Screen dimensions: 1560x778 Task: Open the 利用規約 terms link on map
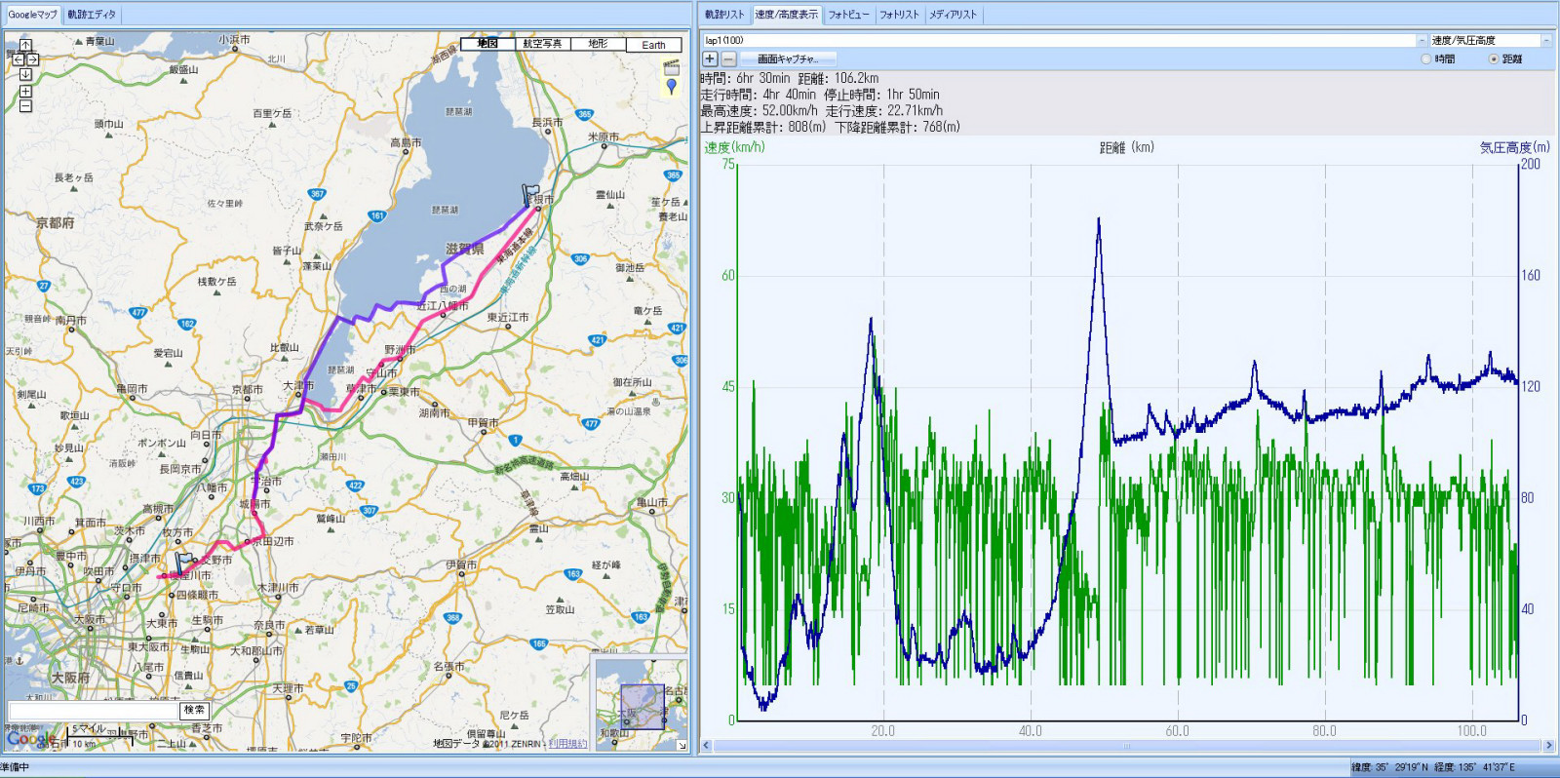click(x=567, y=744)
